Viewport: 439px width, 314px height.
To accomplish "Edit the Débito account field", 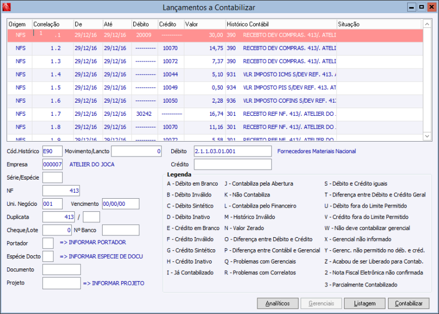I will coord(233,152).
